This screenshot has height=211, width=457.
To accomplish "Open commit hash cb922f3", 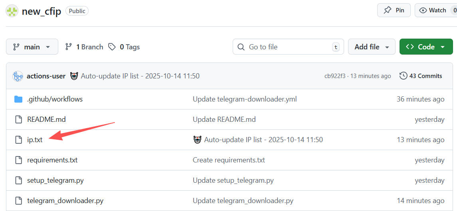I will click(334, 76).
